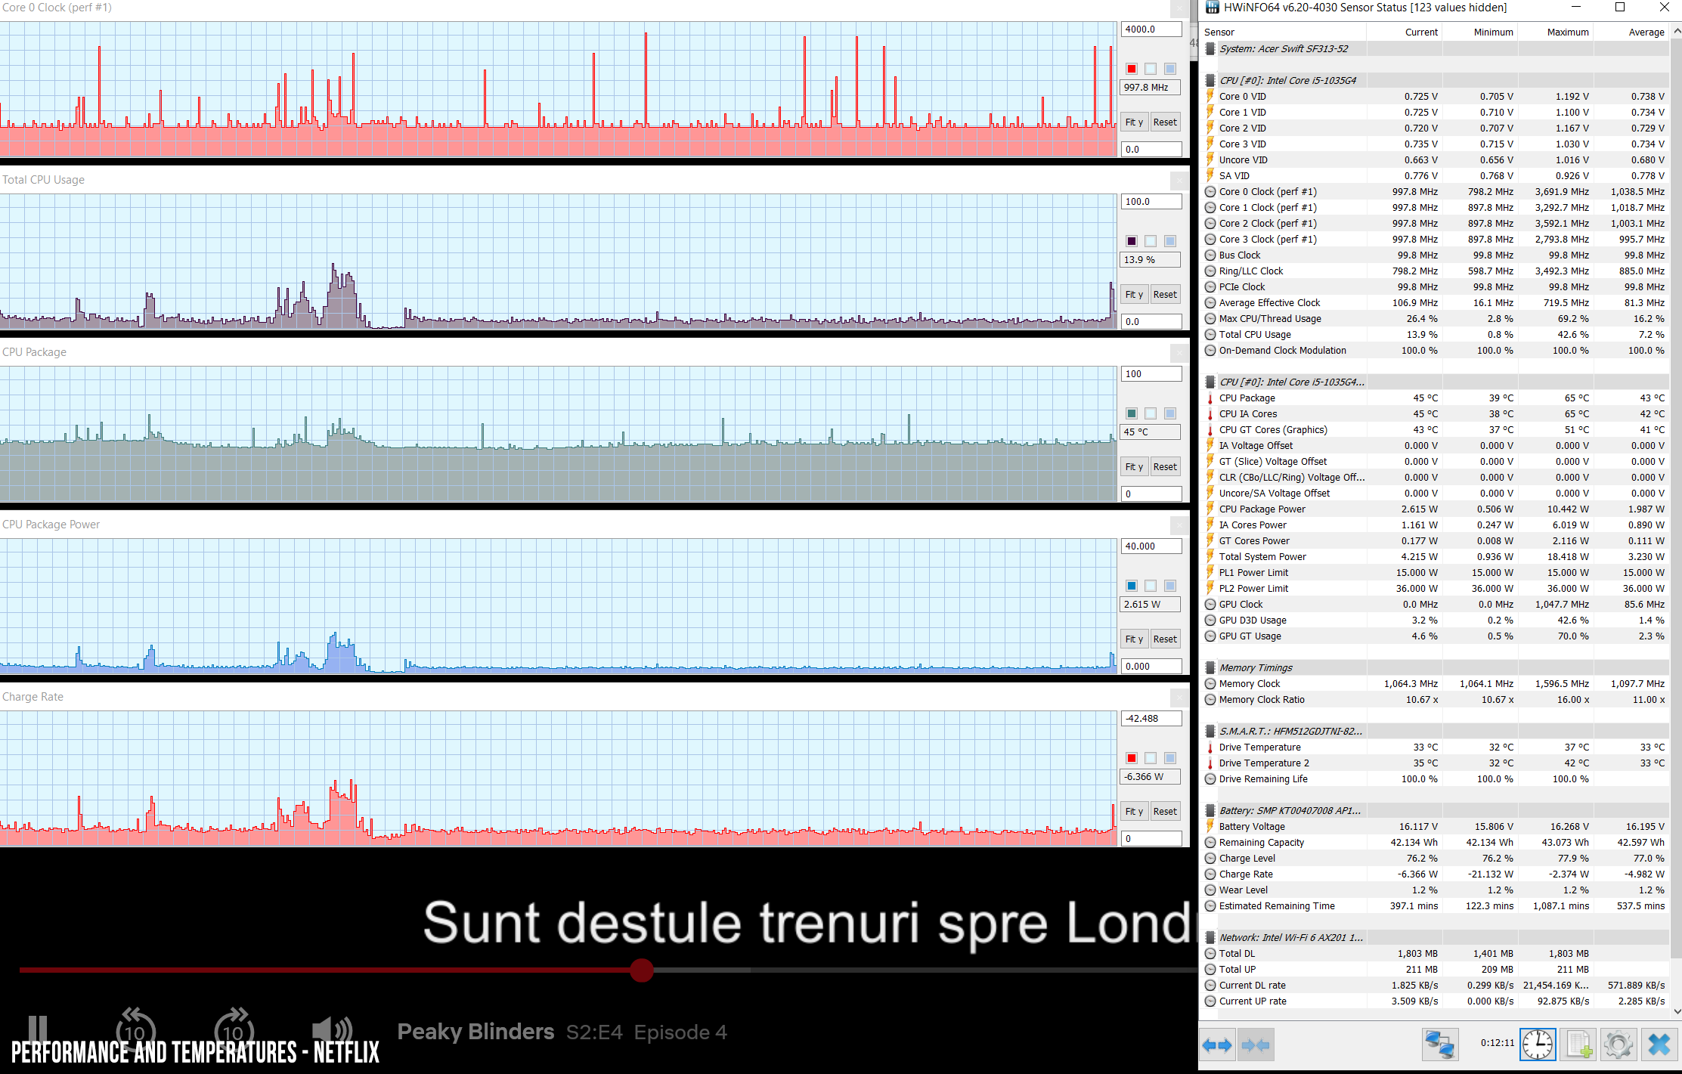Click dark purple swatch of Total CPU Usage graph

1132,241
